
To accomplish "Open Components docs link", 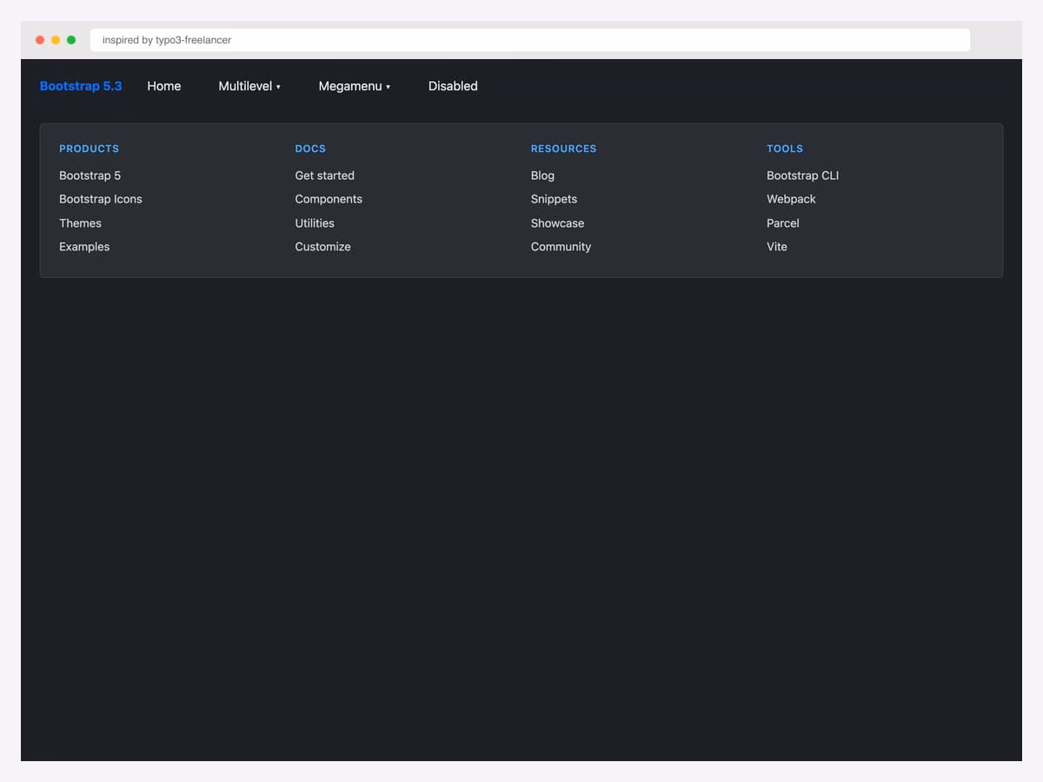I will 329,199.
